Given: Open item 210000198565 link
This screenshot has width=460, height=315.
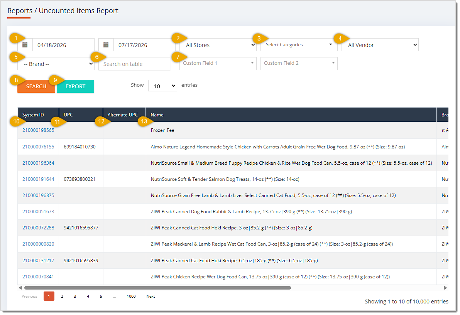Looking at the screenshot, I should pos(39,130).
